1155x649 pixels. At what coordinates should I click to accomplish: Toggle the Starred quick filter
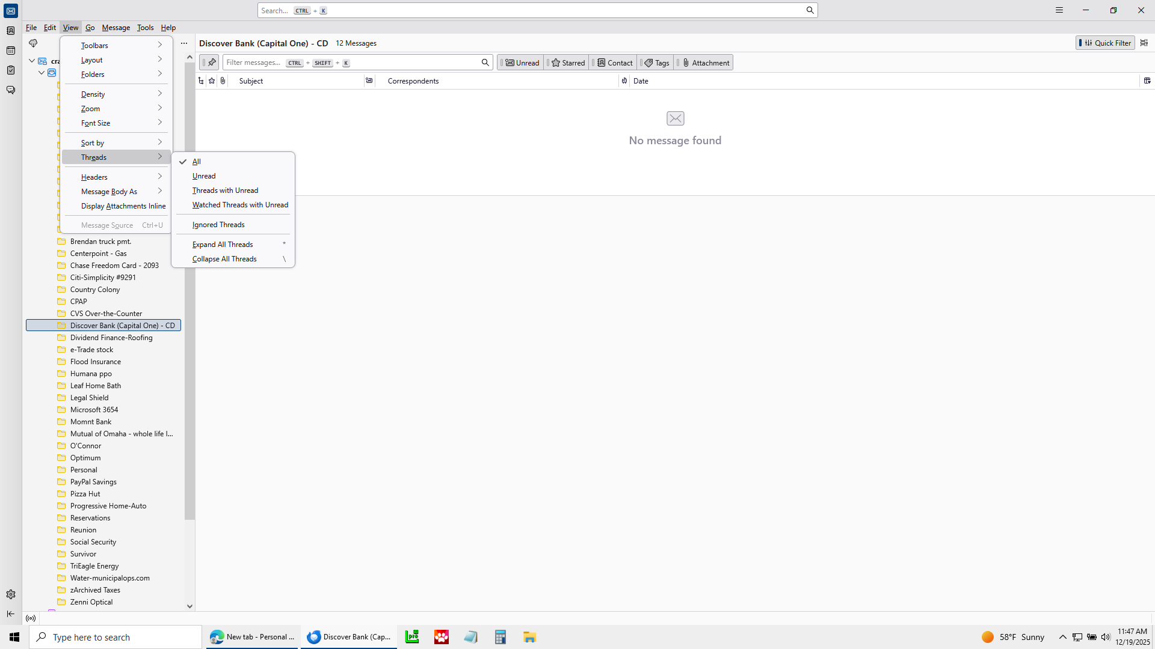pyautogui.click(x=568, y=62)
